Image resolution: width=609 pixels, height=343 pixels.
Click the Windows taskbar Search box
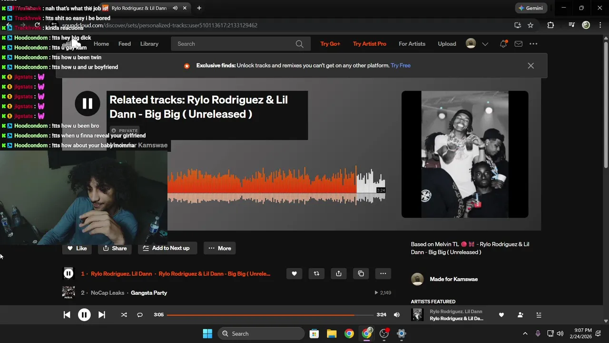click(261, 333)
